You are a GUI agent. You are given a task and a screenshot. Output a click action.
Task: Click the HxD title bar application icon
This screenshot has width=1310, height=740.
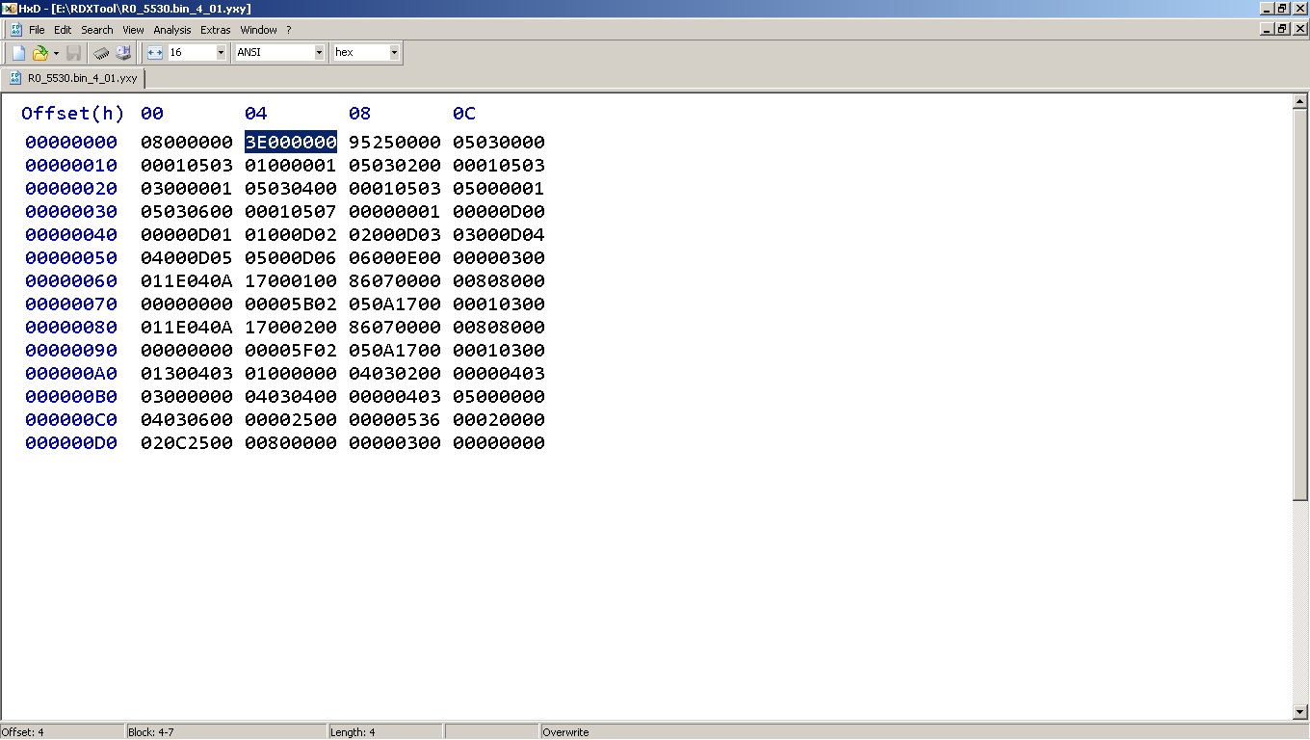tap(9, 9)
